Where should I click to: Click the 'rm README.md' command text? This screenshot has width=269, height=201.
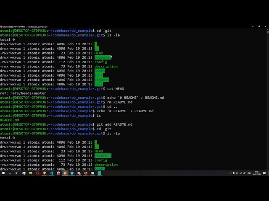[120, 102]
